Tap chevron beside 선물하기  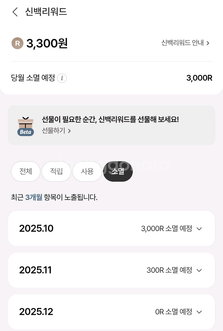pos(69,131)
